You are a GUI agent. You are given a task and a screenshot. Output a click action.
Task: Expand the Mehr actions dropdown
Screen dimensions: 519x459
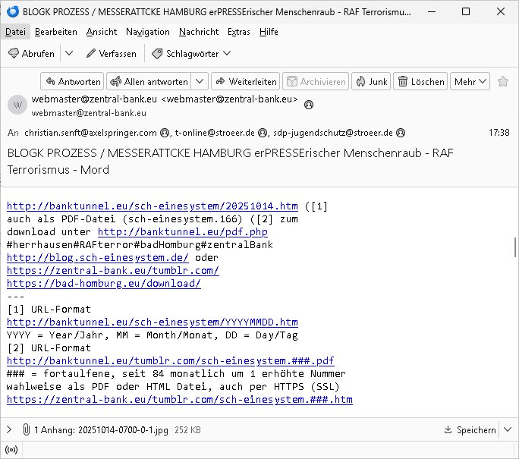[470, 82]
